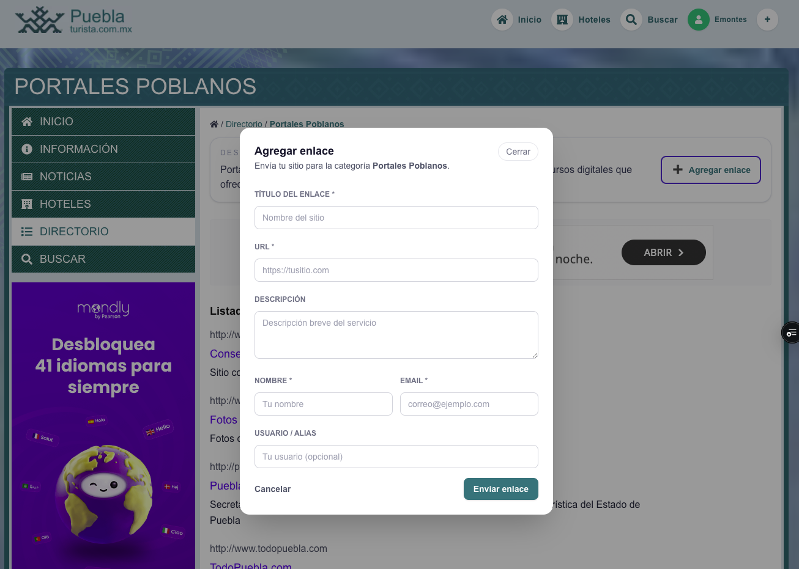Screen dimensions: 799x569
Task: Focus the Título del enlace field
Action: [396, 218]
